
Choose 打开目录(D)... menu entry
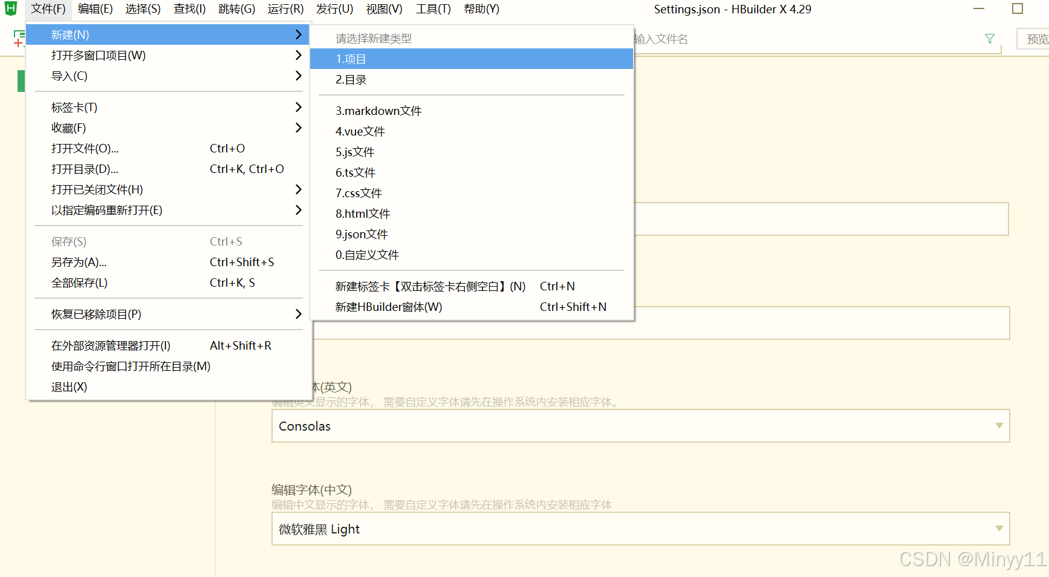tap(169, 169)
